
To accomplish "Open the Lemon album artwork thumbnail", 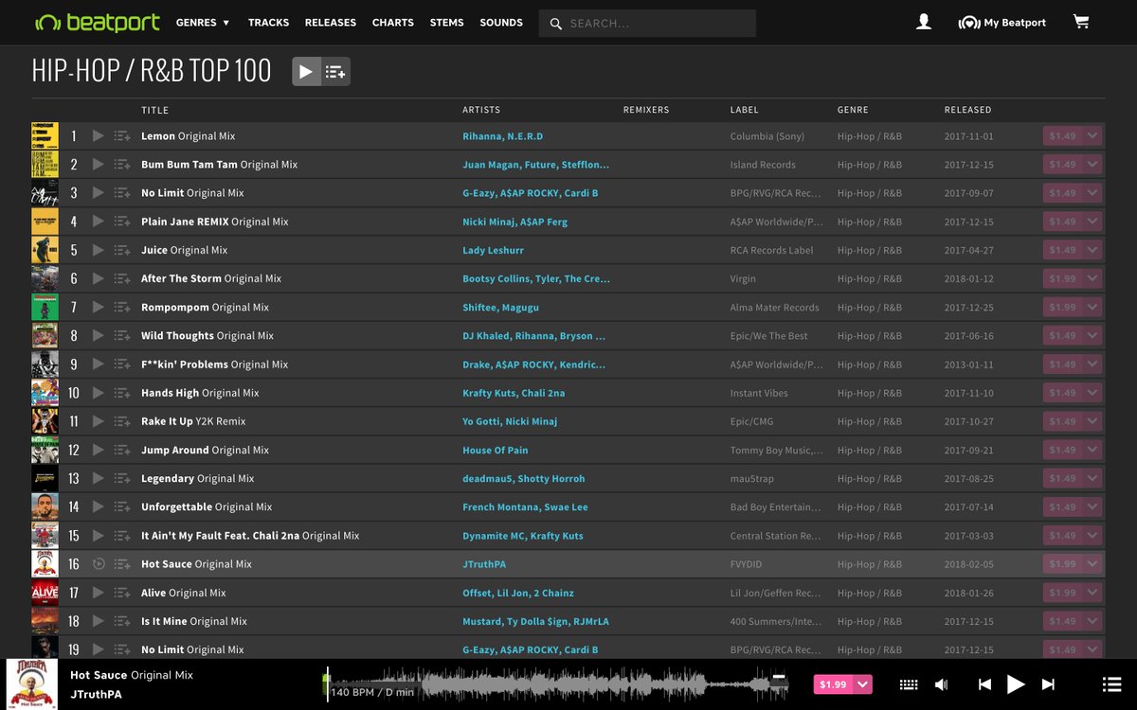I will 45,135.
